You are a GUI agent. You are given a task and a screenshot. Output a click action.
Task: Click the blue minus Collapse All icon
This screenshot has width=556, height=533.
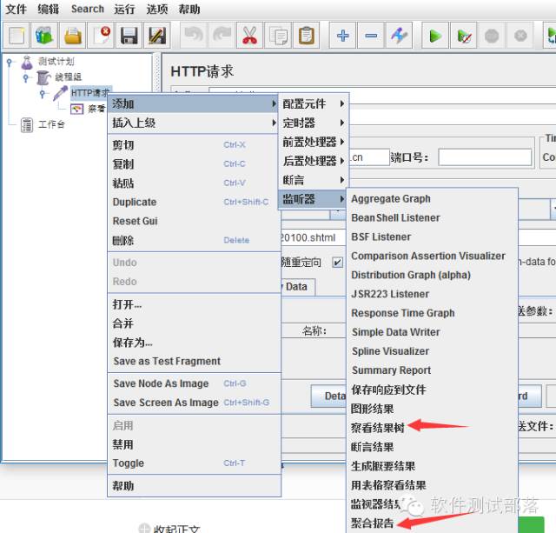[x=371, y=36]
